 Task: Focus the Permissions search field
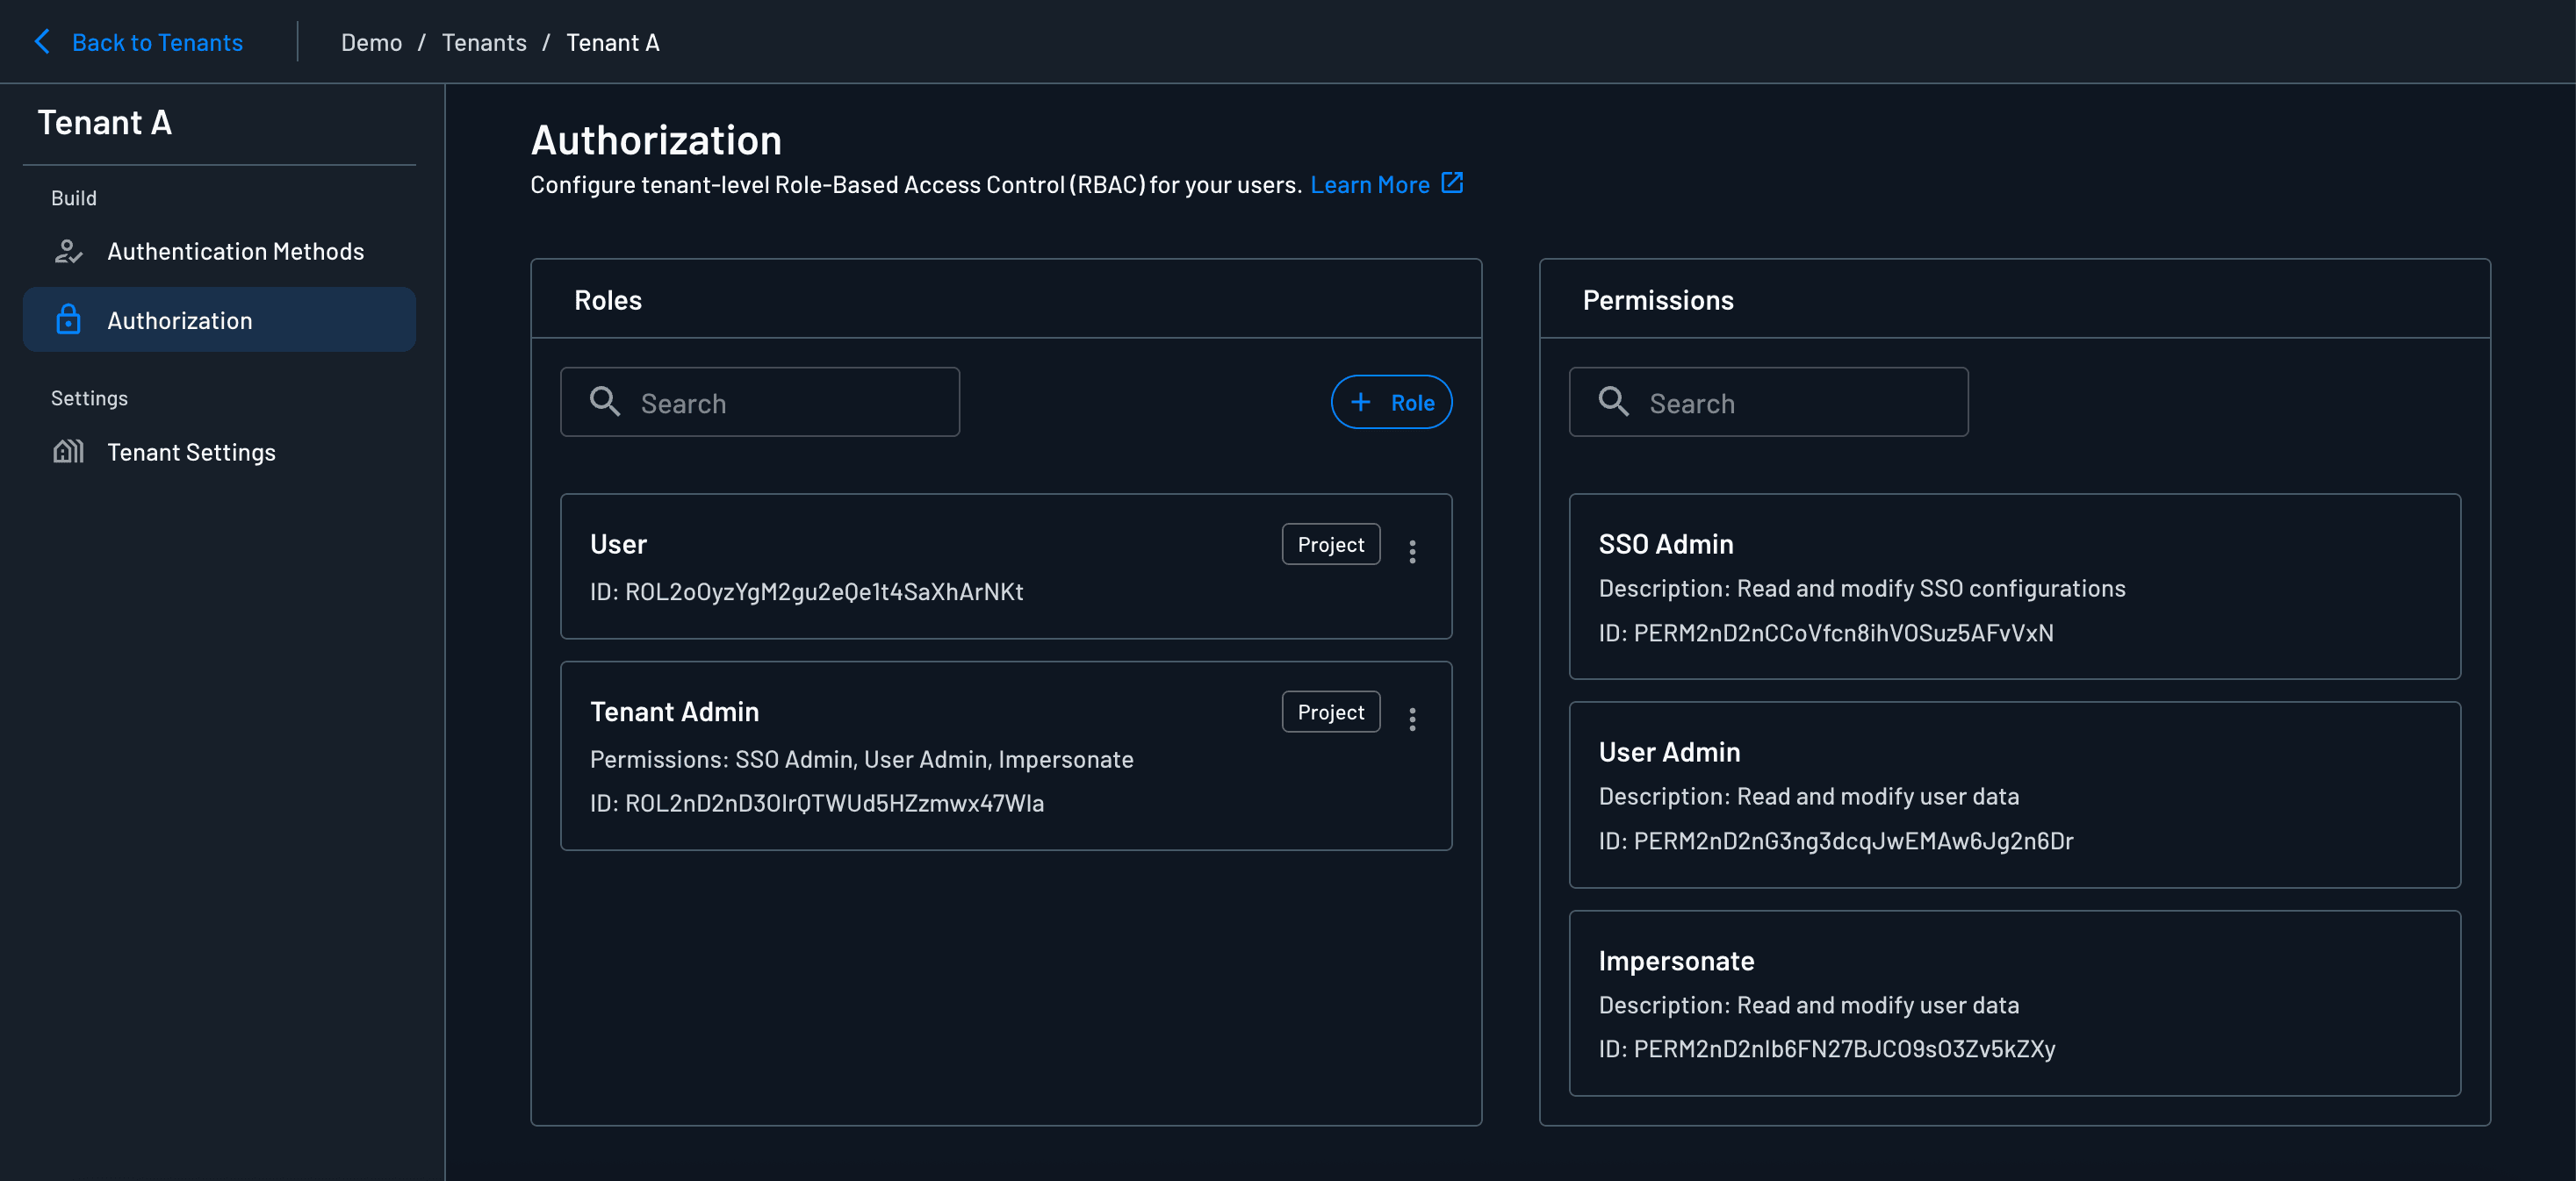[x=1798, y=403]
